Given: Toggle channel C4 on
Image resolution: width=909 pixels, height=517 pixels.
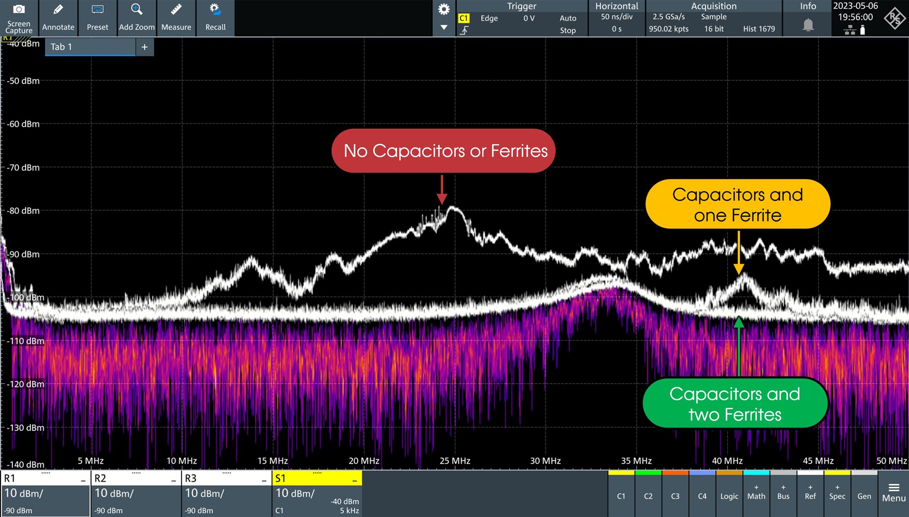Looking at the screenshot, I should pos(702,495).
